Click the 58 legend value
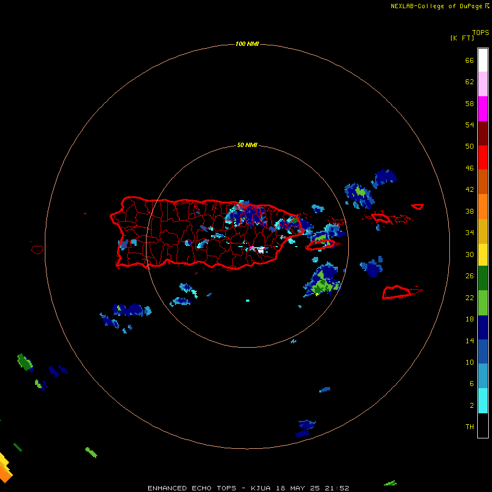Image resolution: width=492 pixels, height=492 pixels. [x=470, y=103]
